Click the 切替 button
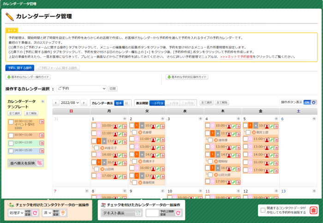323x223 pixels. (113, 89)
